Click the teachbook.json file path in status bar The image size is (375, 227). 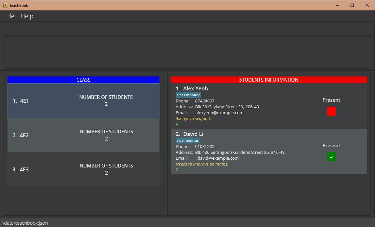click(25, 223)
